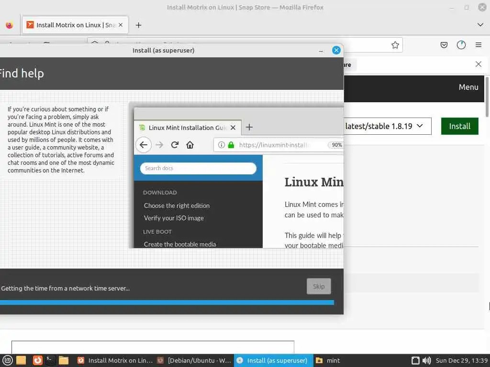This screenshot has width=490, height=367.
Task: Click the Linux Mint help description paragraph
Action: (61, 140)
